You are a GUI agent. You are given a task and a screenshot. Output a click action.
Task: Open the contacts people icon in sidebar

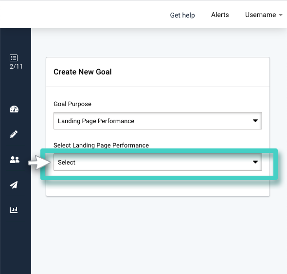pyautogui.click(x=15, y=160)
